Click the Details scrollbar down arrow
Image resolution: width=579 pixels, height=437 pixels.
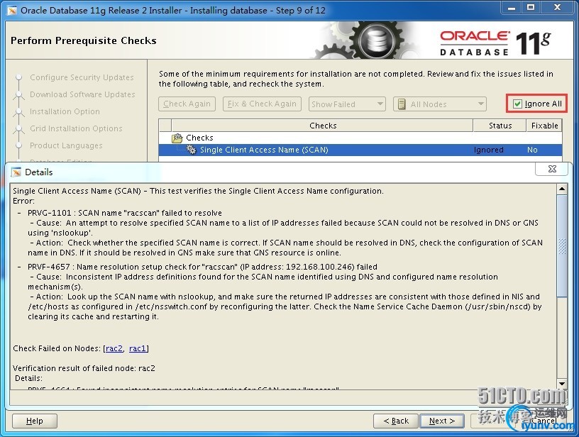pyautogui.click(x=562, y=384)
